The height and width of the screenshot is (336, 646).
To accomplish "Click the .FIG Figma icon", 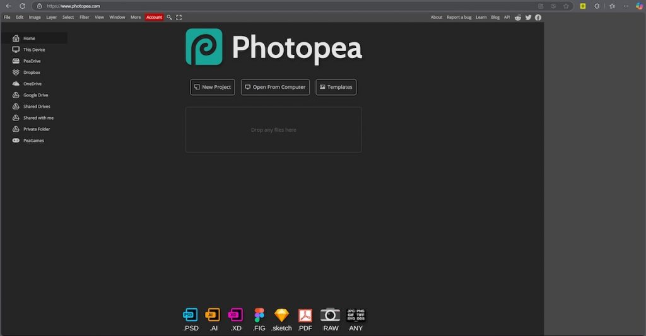I will tap(259, 315).
